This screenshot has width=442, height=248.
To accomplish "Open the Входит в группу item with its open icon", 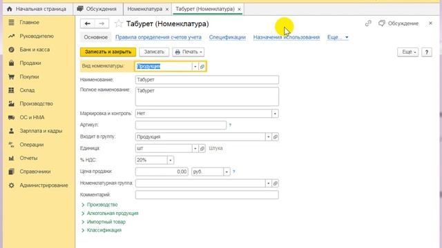I will (x=276, y=136).
